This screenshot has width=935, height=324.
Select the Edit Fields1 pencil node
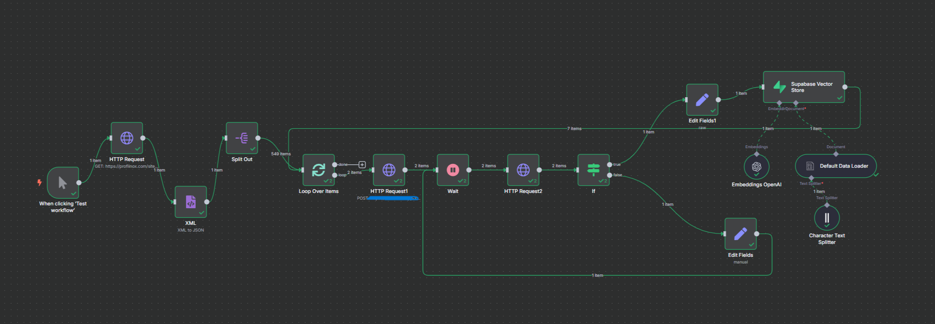tap(702, 100)
